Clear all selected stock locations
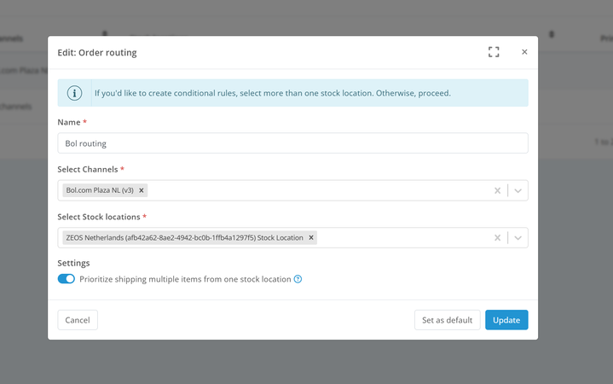The image size is (613, 384). pyautogui.click(x=497, y=237)
